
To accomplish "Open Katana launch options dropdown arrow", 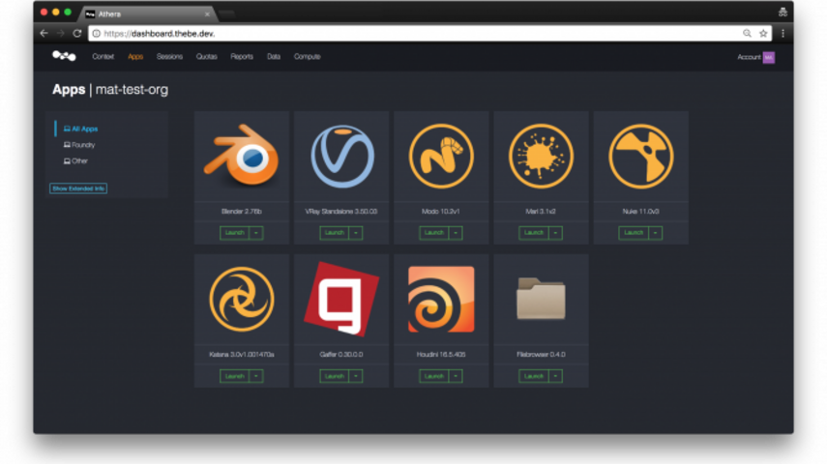I will (256, 376).
